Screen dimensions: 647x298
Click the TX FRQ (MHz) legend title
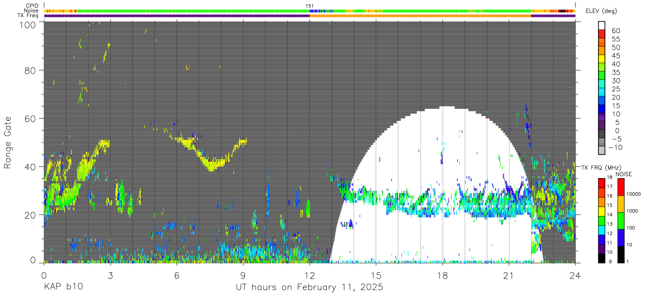(x=600, y=168)
